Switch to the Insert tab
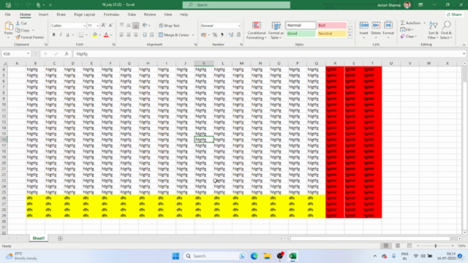 (43, 15)
